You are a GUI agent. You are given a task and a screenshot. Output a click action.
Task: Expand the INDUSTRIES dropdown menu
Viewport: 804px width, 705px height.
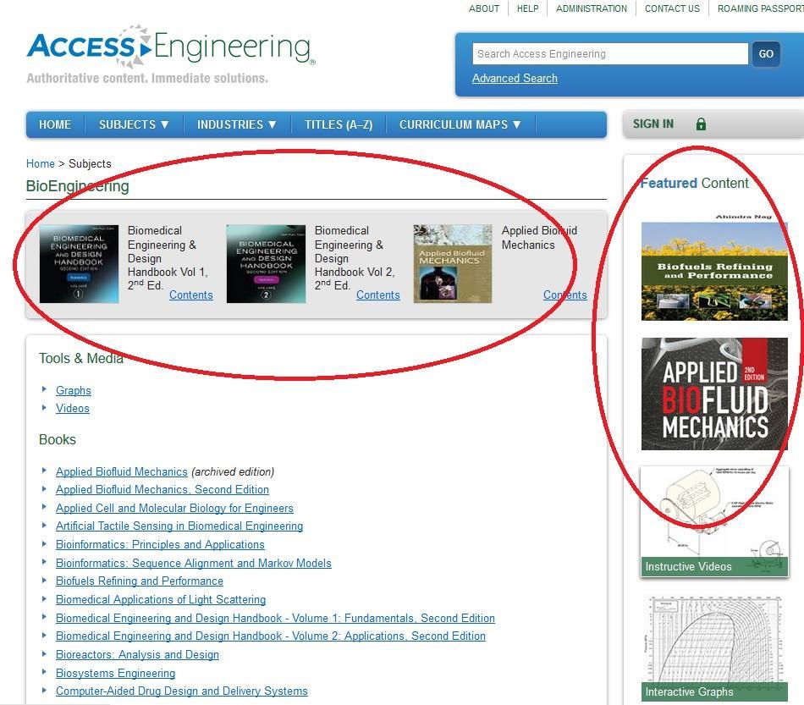point(237,124)
